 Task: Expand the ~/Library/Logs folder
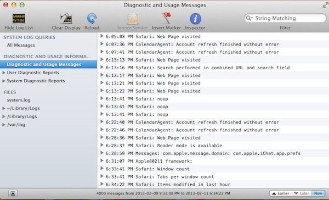click(x=4, y=109)
